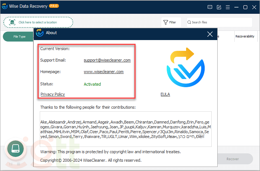Screen dimensions: 260x171
Task: Visit the www.wisecleaner.com homepage link
Action: (x=103, y=72)
